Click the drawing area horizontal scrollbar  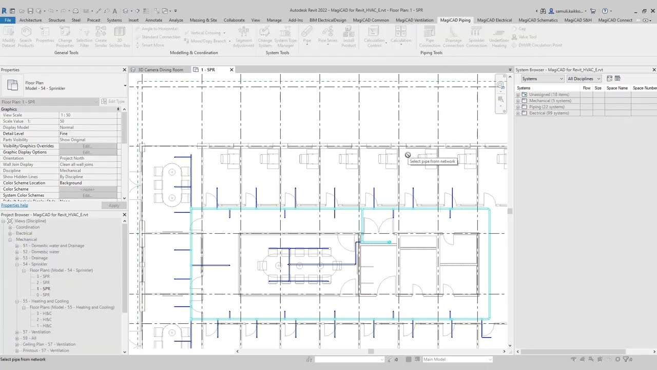(x=371, y=351)
